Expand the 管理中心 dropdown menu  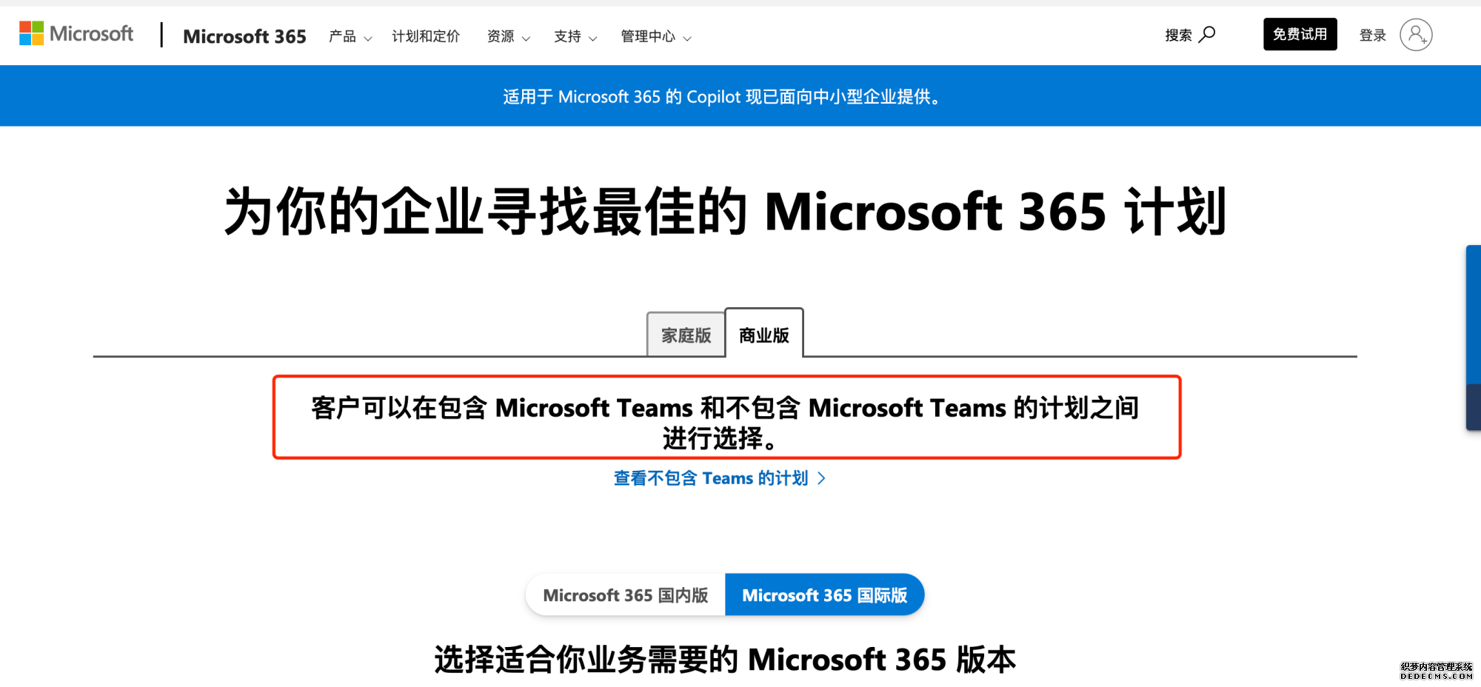(x=656, y=36)
